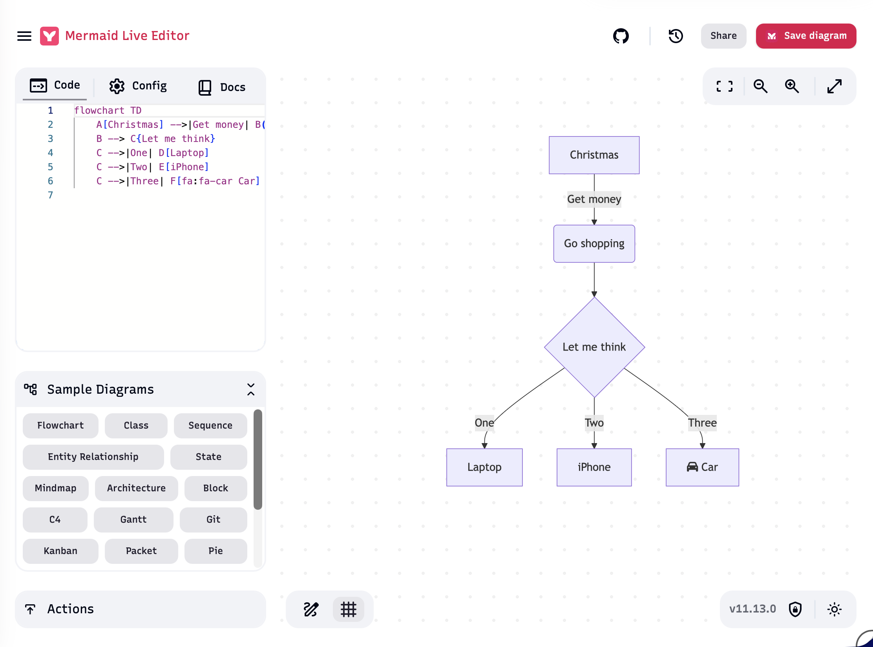The height and width of the screenshot is (647, 873).
Task: Load the Pie sample diagram
Action: click(x=216, y=551)
